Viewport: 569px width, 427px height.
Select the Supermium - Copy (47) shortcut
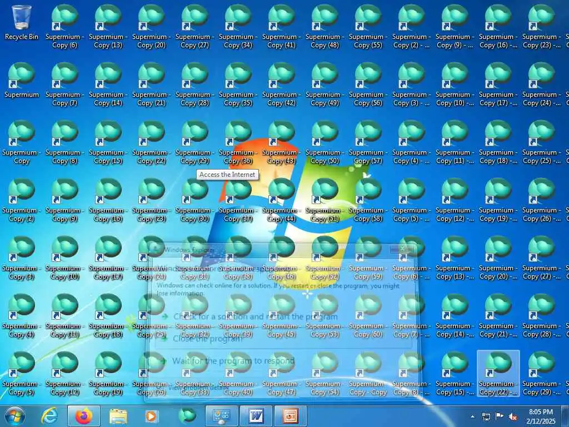pos(282,373)
